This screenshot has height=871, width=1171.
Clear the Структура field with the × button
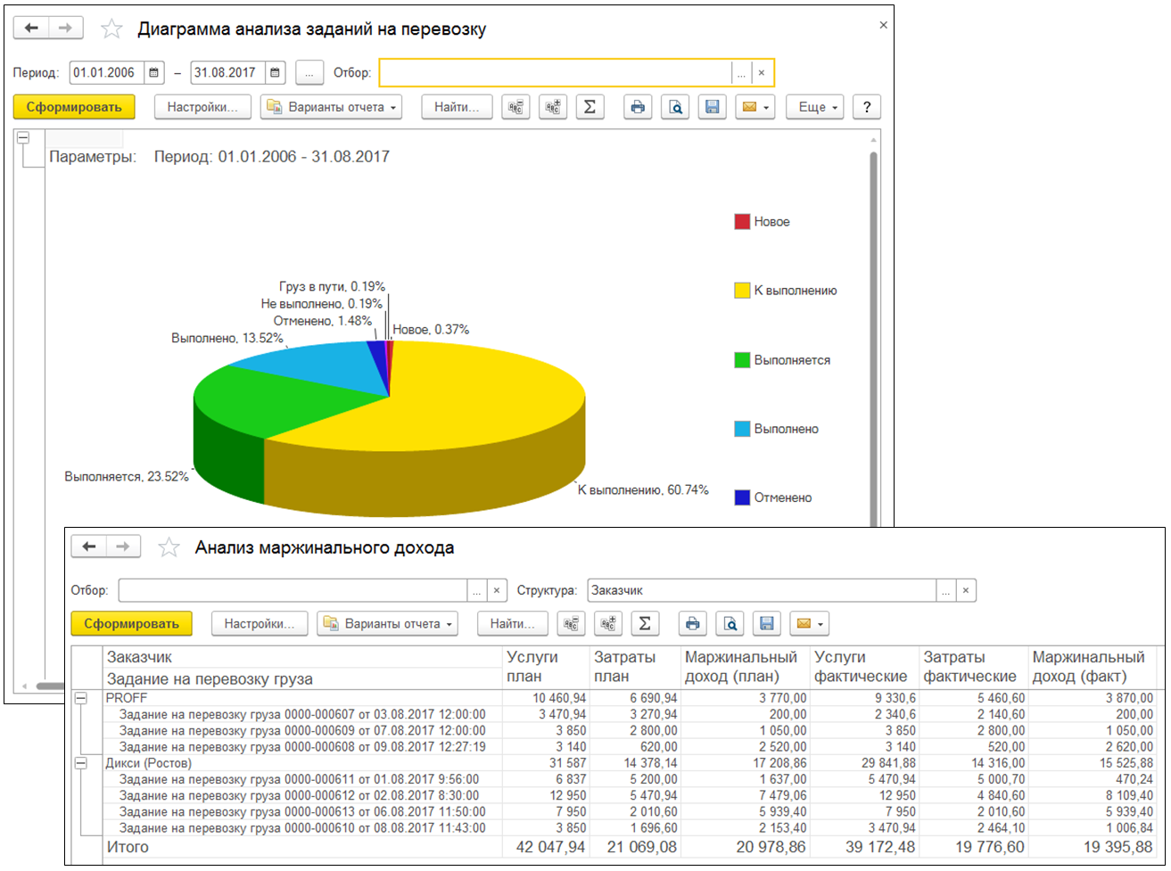point(966,590)
